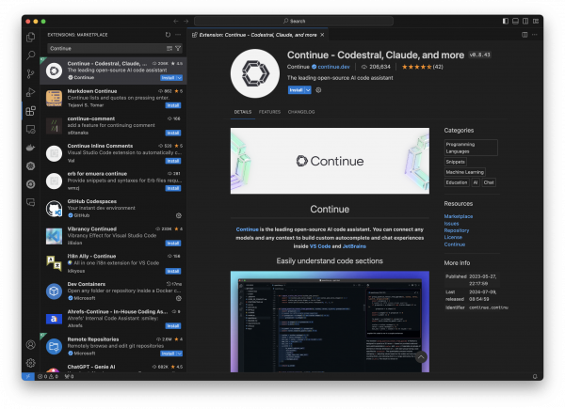Open the Source Control view
Image resolution: width=565 pixels, height=409 pixels.
tap(30, 74)
